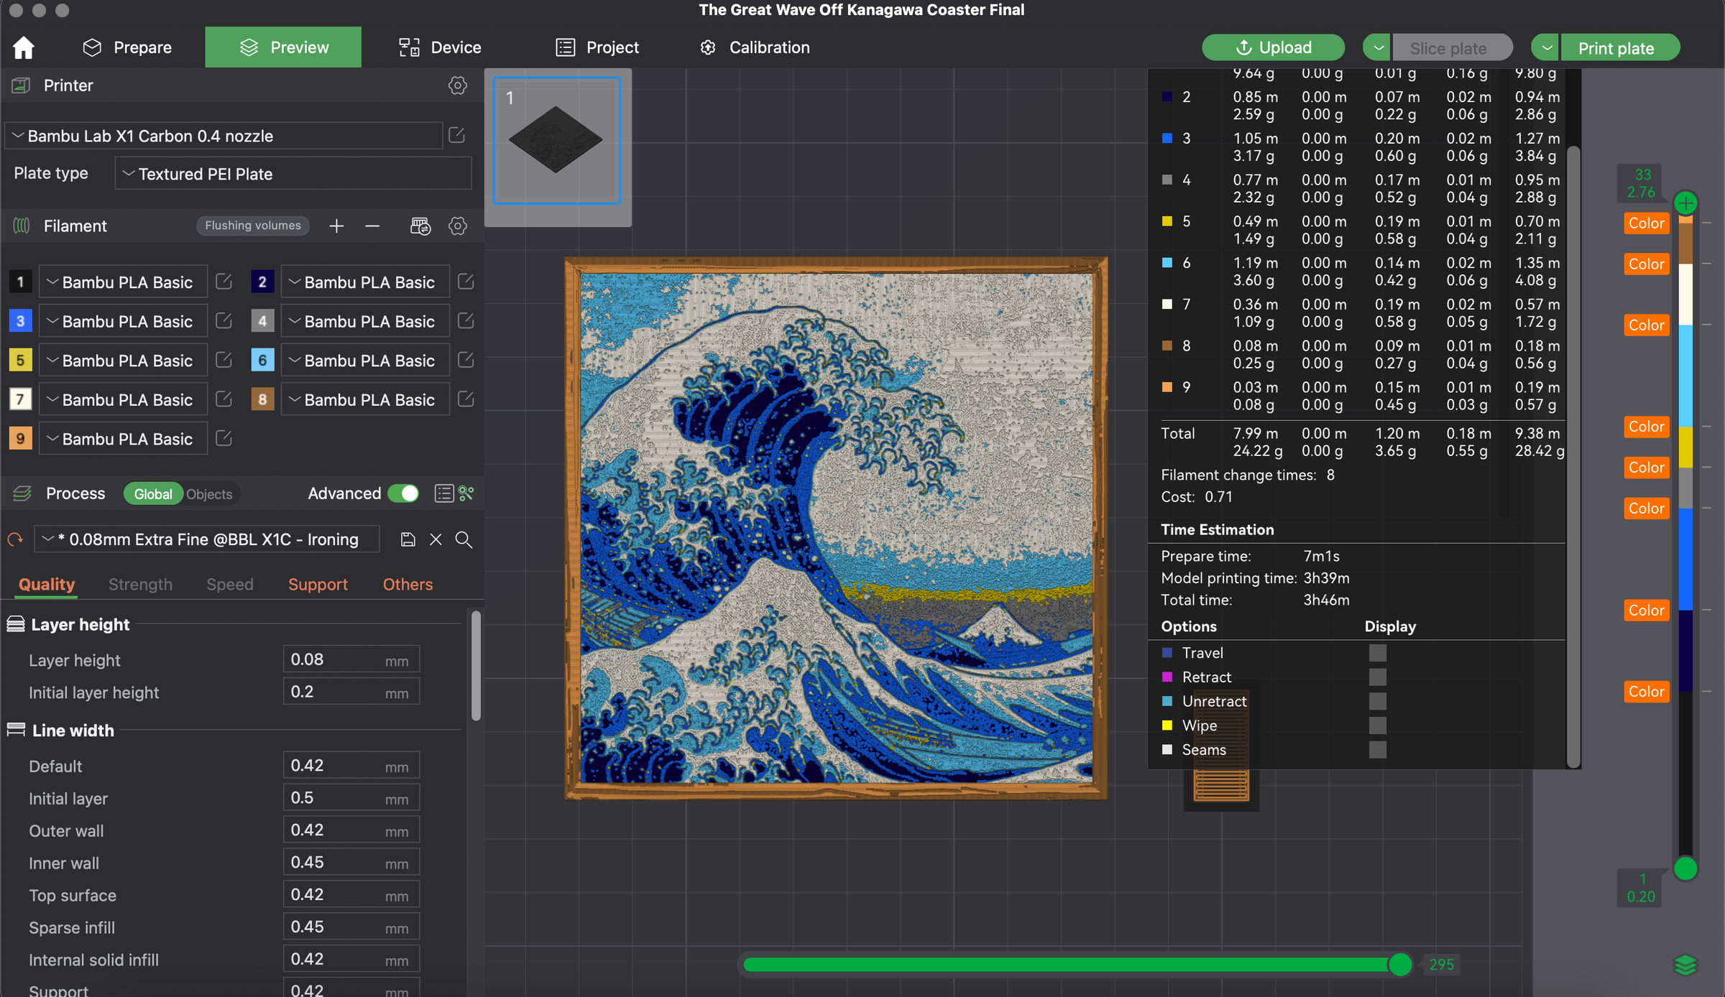Open Support settings tab

click(x=318, y=585)
